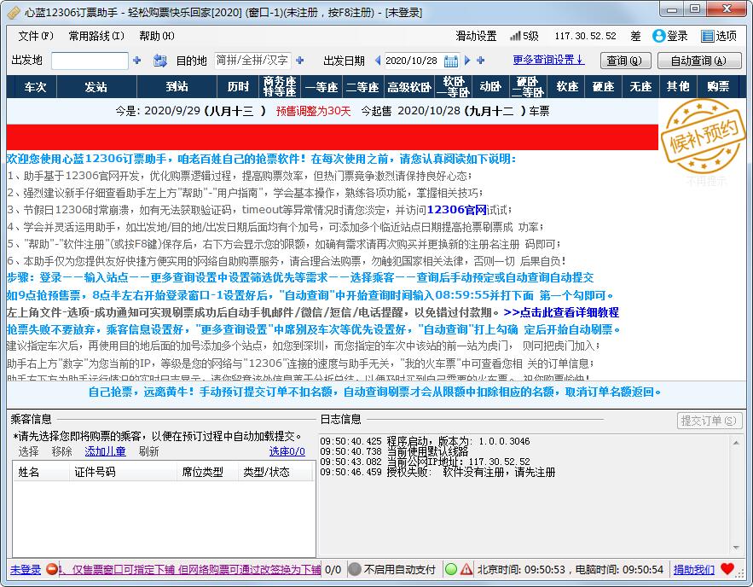Click the 登录 user avatar icon
753x587 pixels.
click(x=659, y=36)
